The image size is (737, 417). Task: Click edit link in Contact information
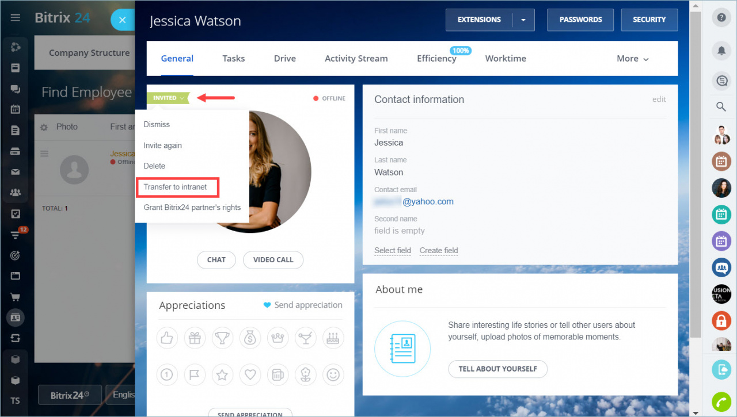pyautogui.click(x=659, y=100)
